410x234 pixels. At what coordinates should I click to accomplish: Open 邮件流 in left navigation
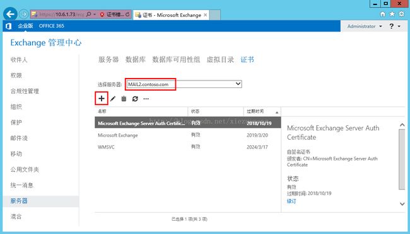click(x=19, y=138)
